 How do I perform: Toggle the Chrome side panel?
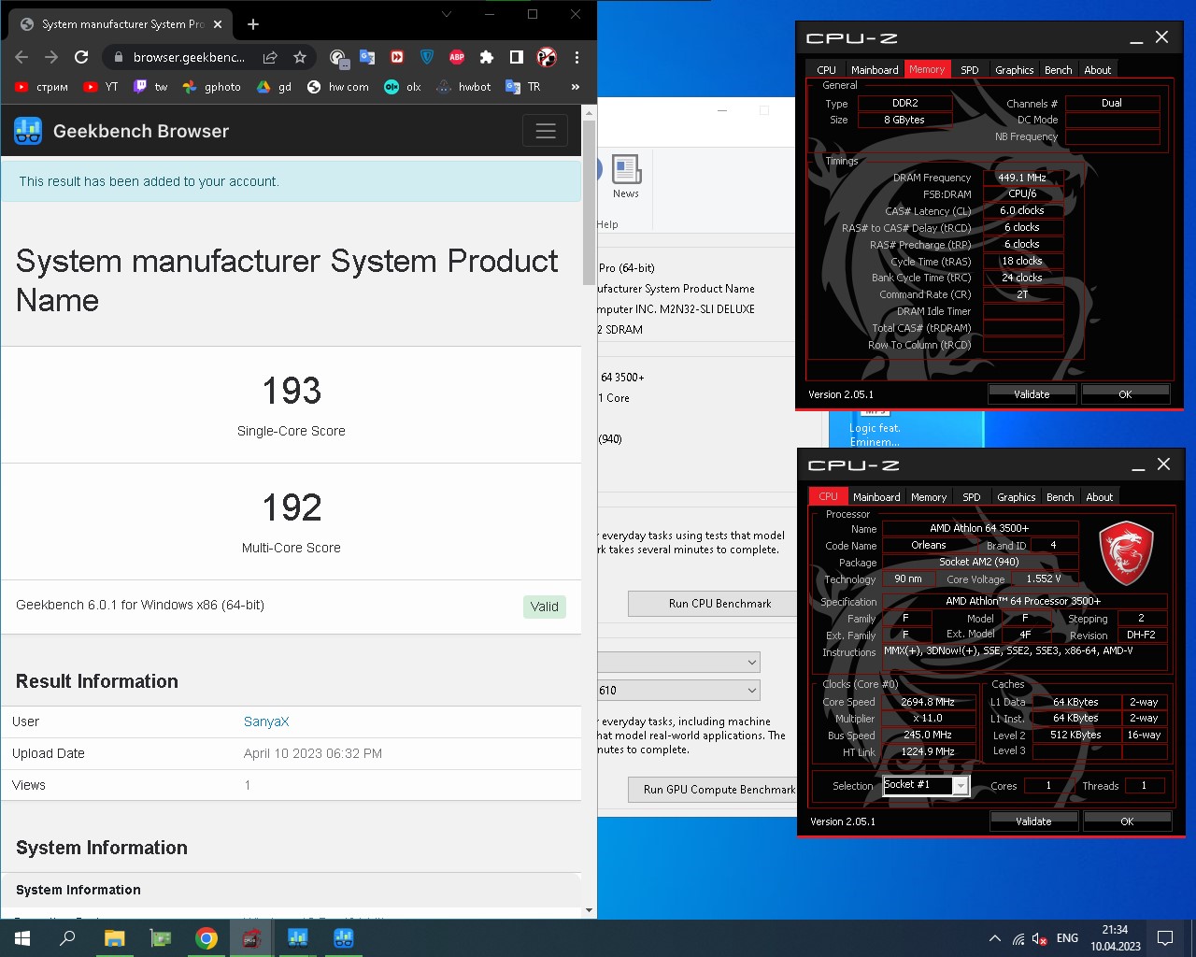tap(517, 57)
